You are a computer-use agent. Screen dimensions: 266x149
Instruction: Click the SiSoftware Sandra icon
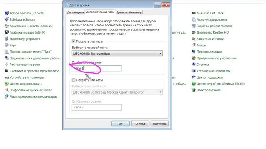coord(7,19)
